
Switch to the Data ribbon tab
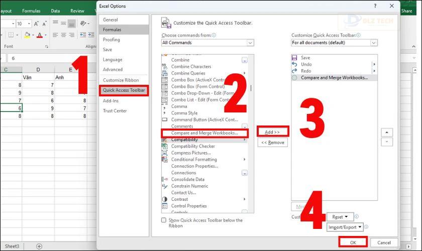click(55, 11)
